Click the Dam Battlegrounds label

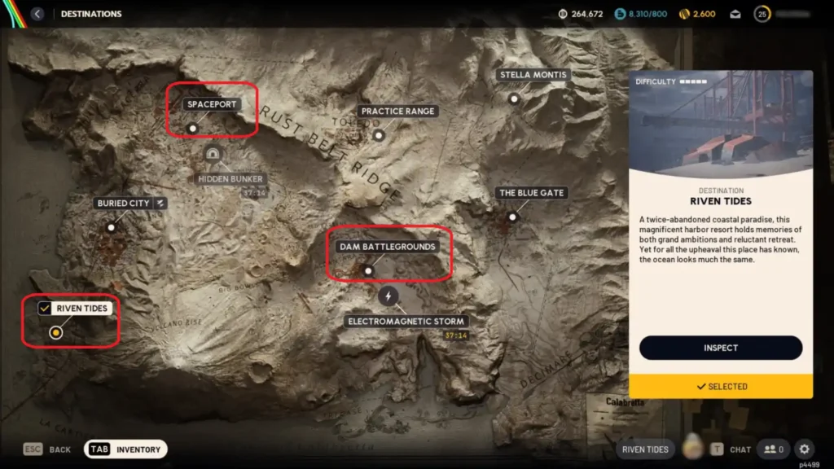coord(387,247)
